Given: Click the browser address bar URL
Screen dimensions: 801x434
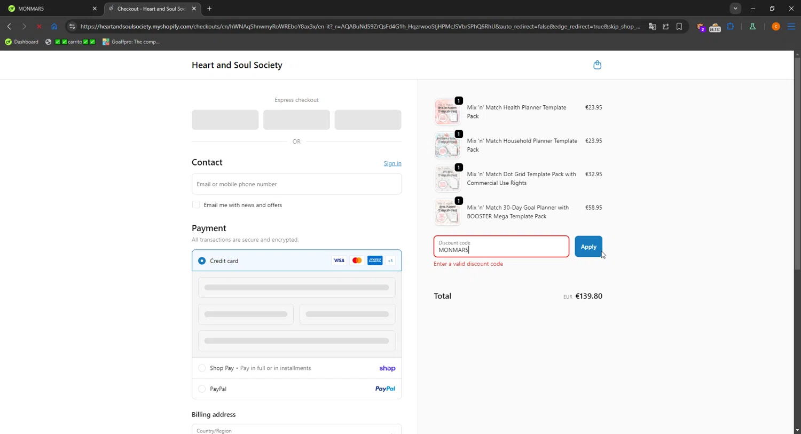Looking at the screenshot, I should [360, 26].
